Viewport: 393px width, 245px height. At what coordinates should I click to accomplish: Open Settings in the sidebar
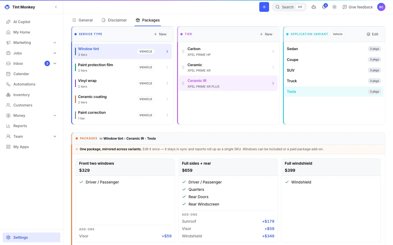click(x=31, y=237)
